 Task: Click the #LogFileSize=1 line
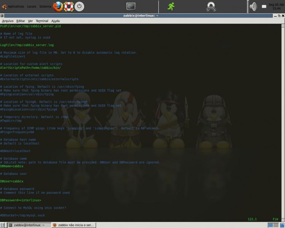tap(13, 56)
